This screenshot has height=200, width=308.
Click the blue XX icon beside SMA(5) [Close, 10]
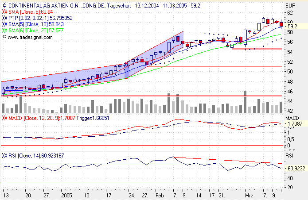pyautogui.click(x=4, y=24)
